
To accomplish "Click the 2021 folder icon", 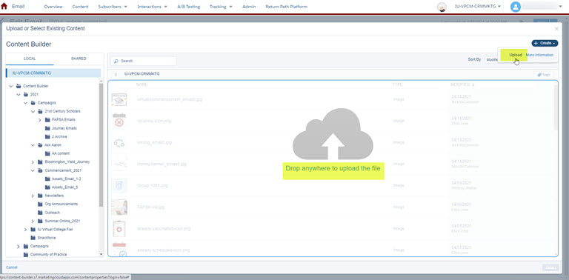I will [26, 94].
